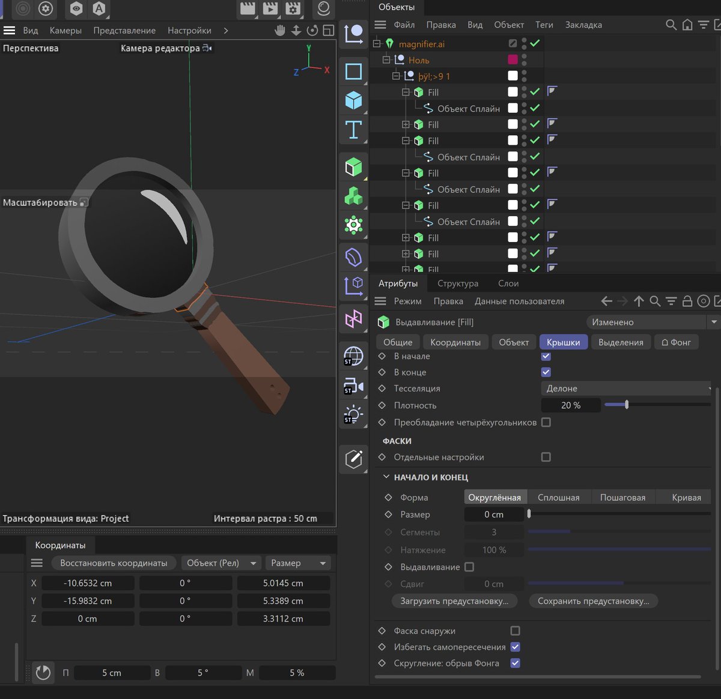
Task: Open the Cloner (MoGraph) tool icon
Action: click(353, 196)
